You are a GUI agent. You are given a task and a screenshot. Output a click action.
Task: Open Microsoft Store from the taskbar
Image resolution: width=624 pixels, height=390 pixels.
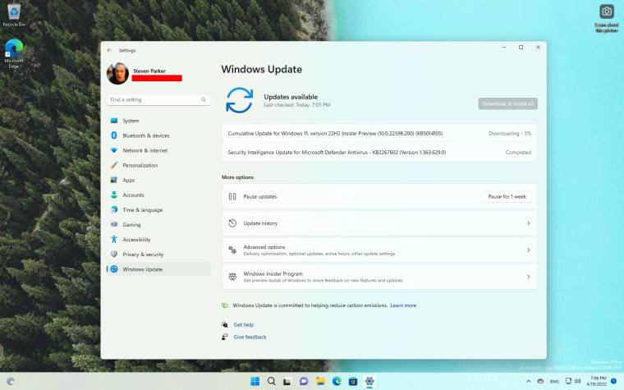(353, 381)
